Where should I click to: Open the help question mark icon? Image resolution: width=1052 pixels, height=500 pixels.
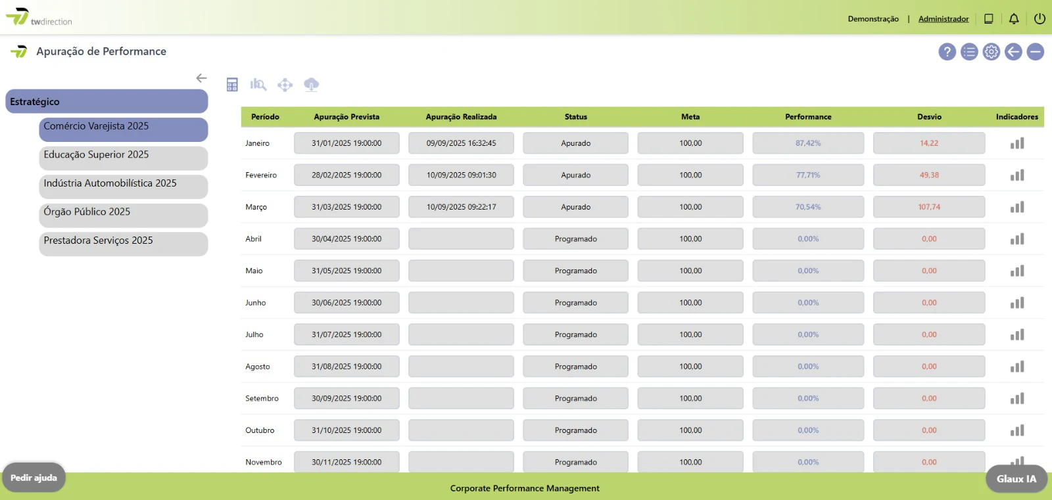(947, 51)
